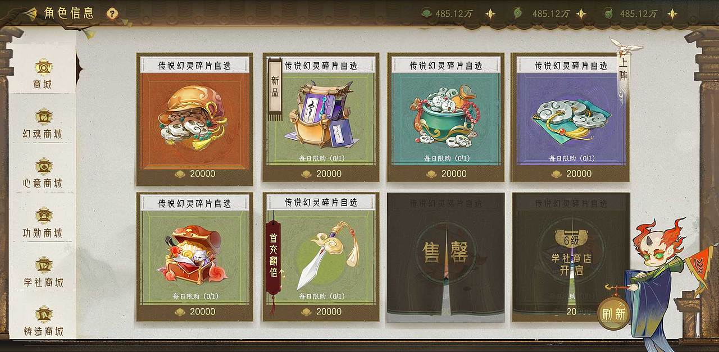This screenshot has height=352, width=719.
Task: Open the 功勋商城 sidebar icon
Action: click(43, 223)
